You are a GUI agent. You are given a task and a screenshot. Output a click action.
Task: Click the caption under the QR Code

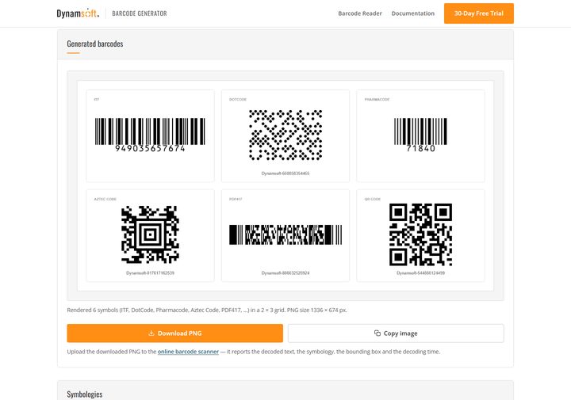(x=420, y=272)
